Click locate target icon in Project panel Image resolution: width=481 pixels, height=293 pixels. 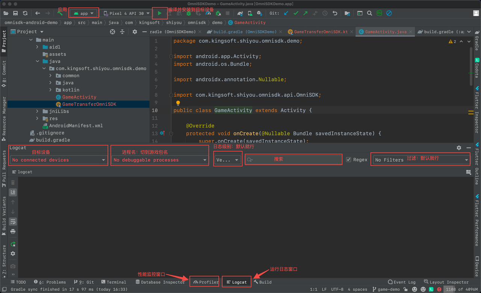click(112, 32)
